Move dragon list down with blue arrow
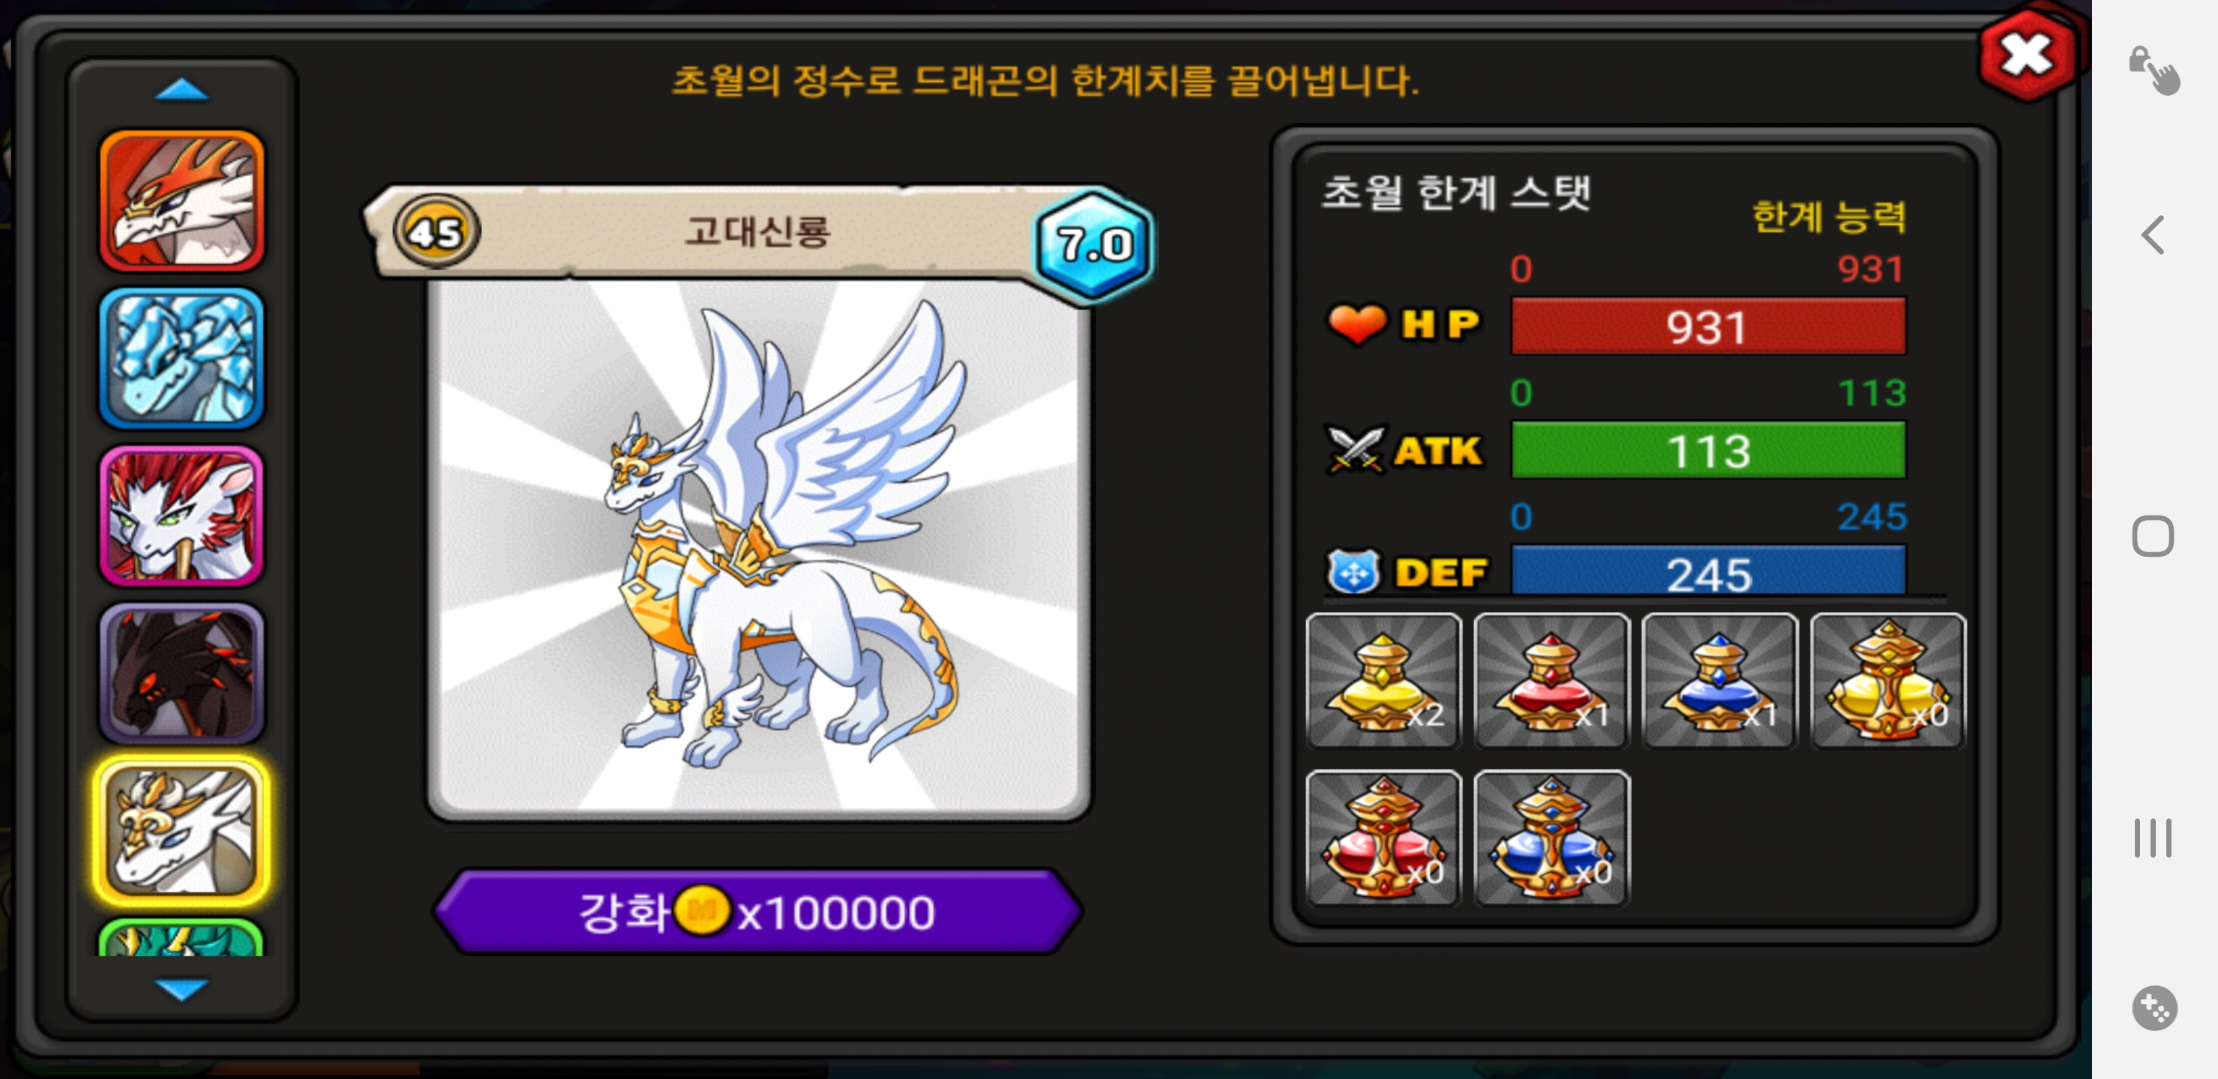This screenshot has height=1079, width=2218. click(181, 989)
